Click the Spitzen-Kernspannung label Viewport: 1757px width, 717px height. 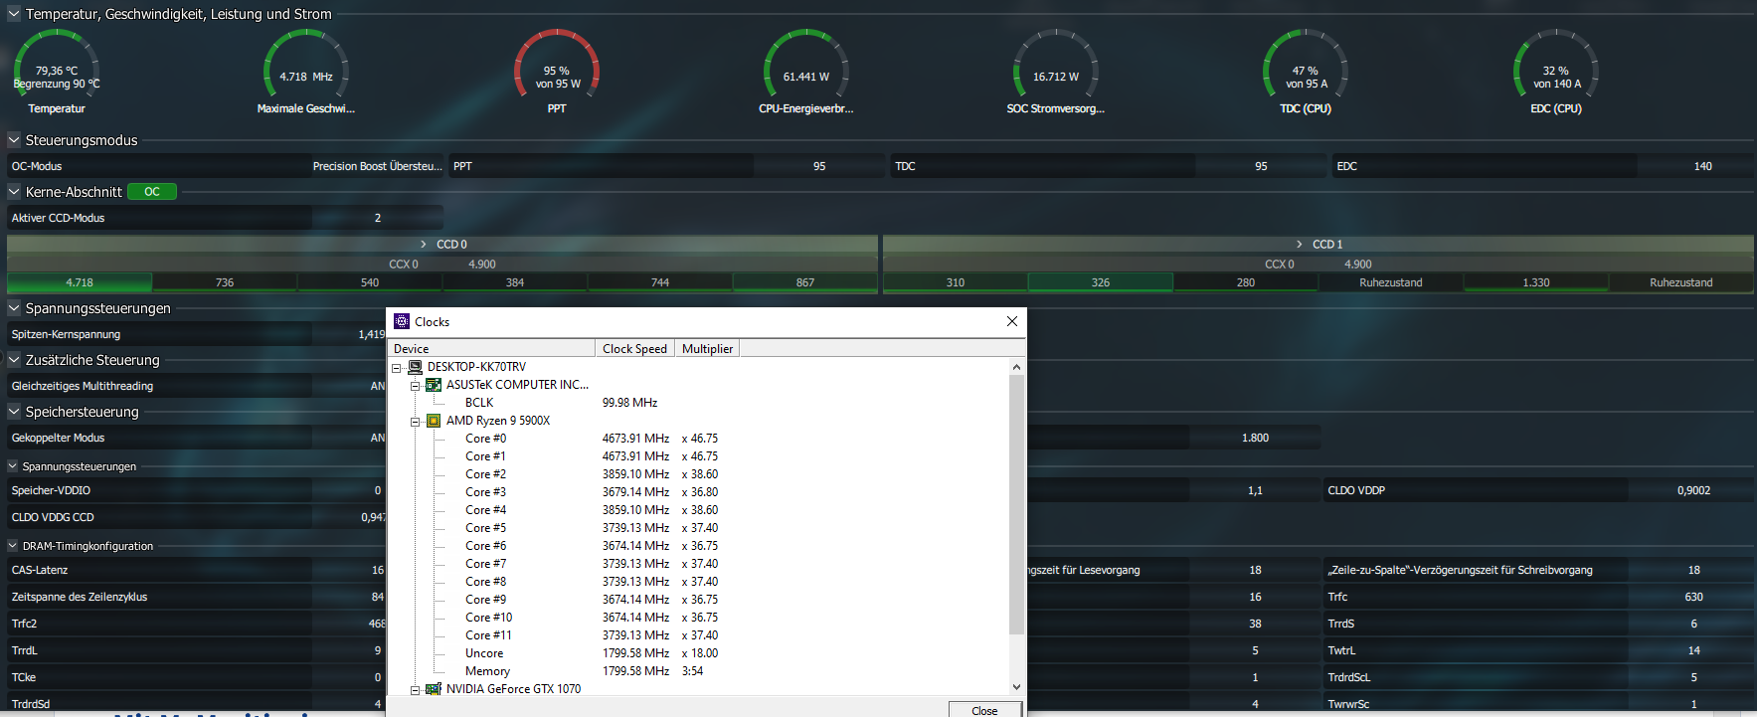click(x=66, y=334)
